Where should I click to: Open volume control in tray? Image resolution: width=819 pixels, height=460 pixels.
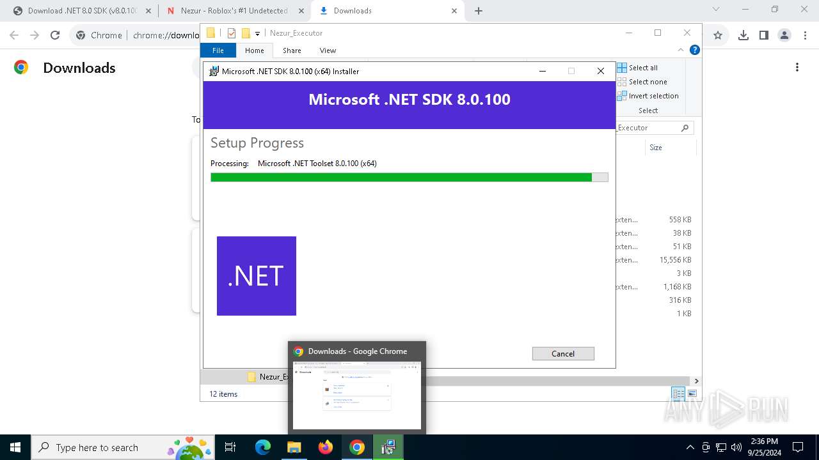[x=736, y=447]
